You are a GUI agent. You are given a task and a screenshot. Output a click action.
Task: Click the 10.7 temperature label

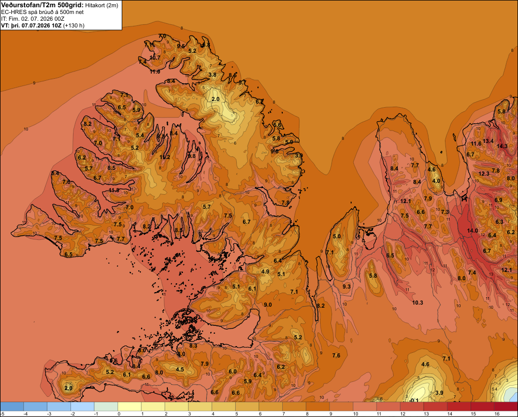click(x=155, y=57)
